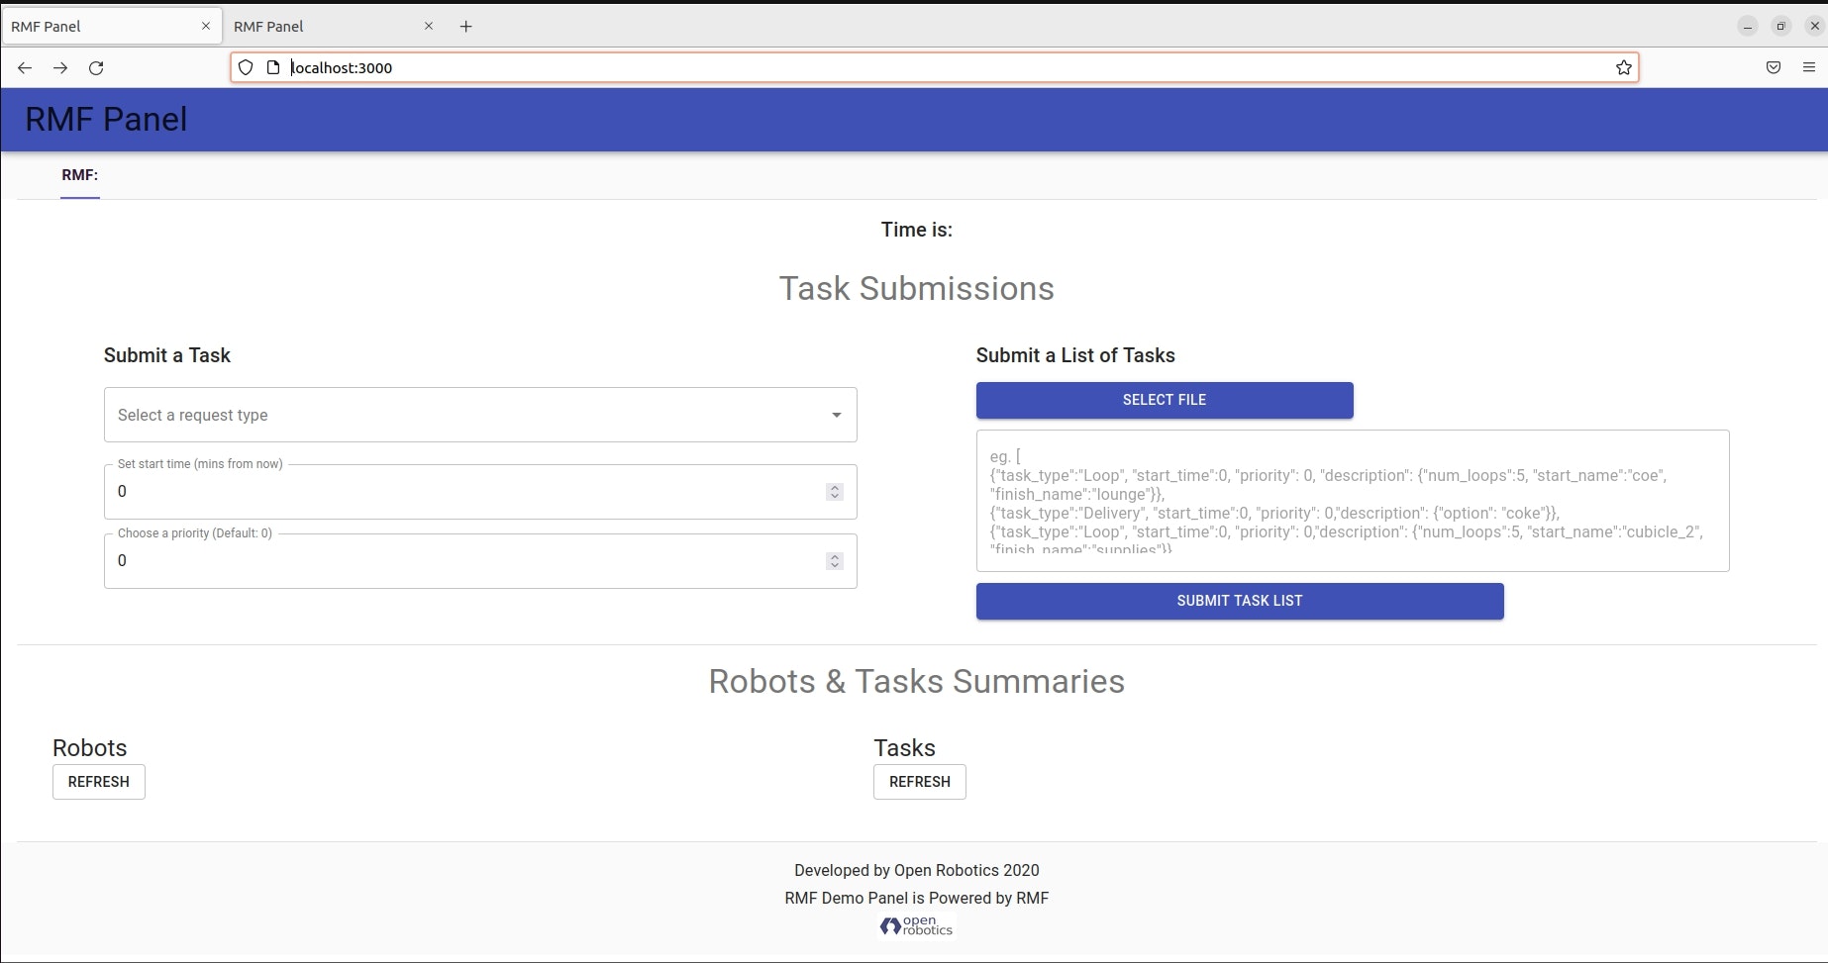This screenshot has height=963, width=1828.
Task: Restore the browser window size
Action: (1781, 27)
